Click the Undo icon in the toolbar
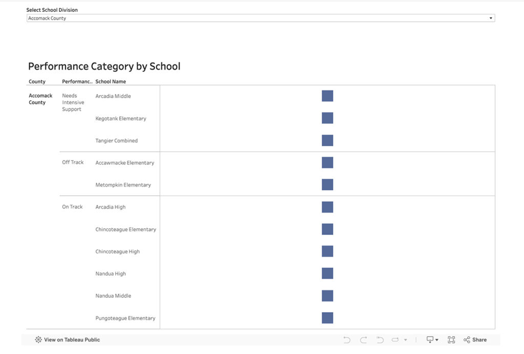 click(x=347, y=340)
